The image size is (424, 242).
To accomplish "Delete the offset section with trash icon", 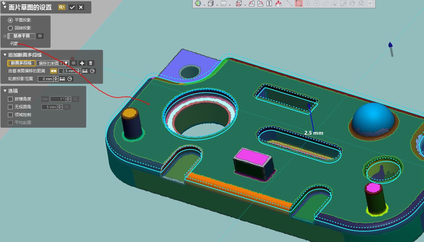I will pos(90,63).
